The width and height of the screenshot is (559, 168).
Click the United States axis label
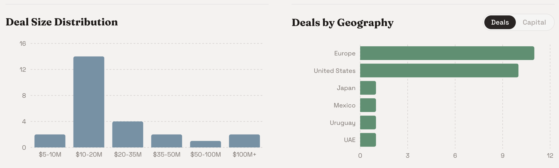(x=334, y=71)
